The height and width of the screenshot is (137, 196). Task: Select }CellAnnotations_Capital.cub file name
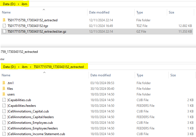point(28,111)
